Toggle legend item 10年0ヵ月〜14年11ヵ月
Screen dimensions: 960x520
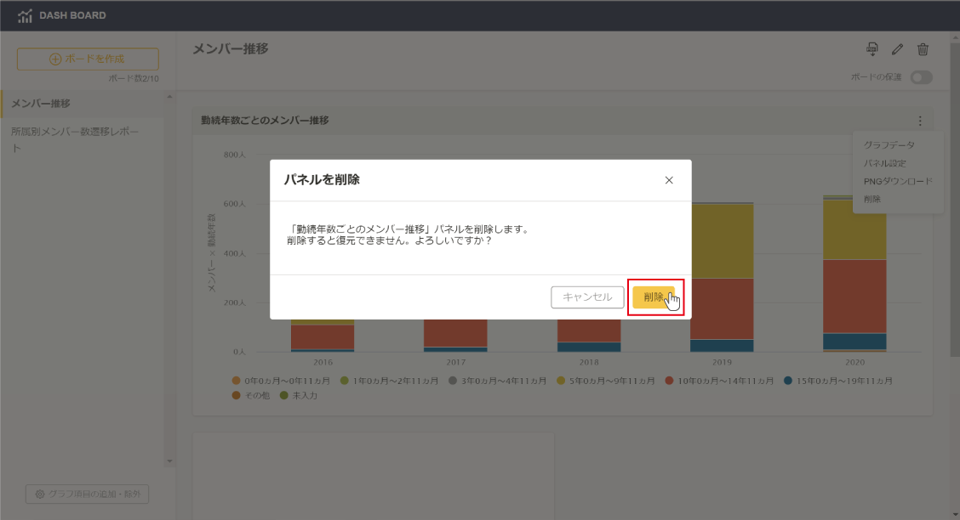pyautogui.click(x=719, y=381)
